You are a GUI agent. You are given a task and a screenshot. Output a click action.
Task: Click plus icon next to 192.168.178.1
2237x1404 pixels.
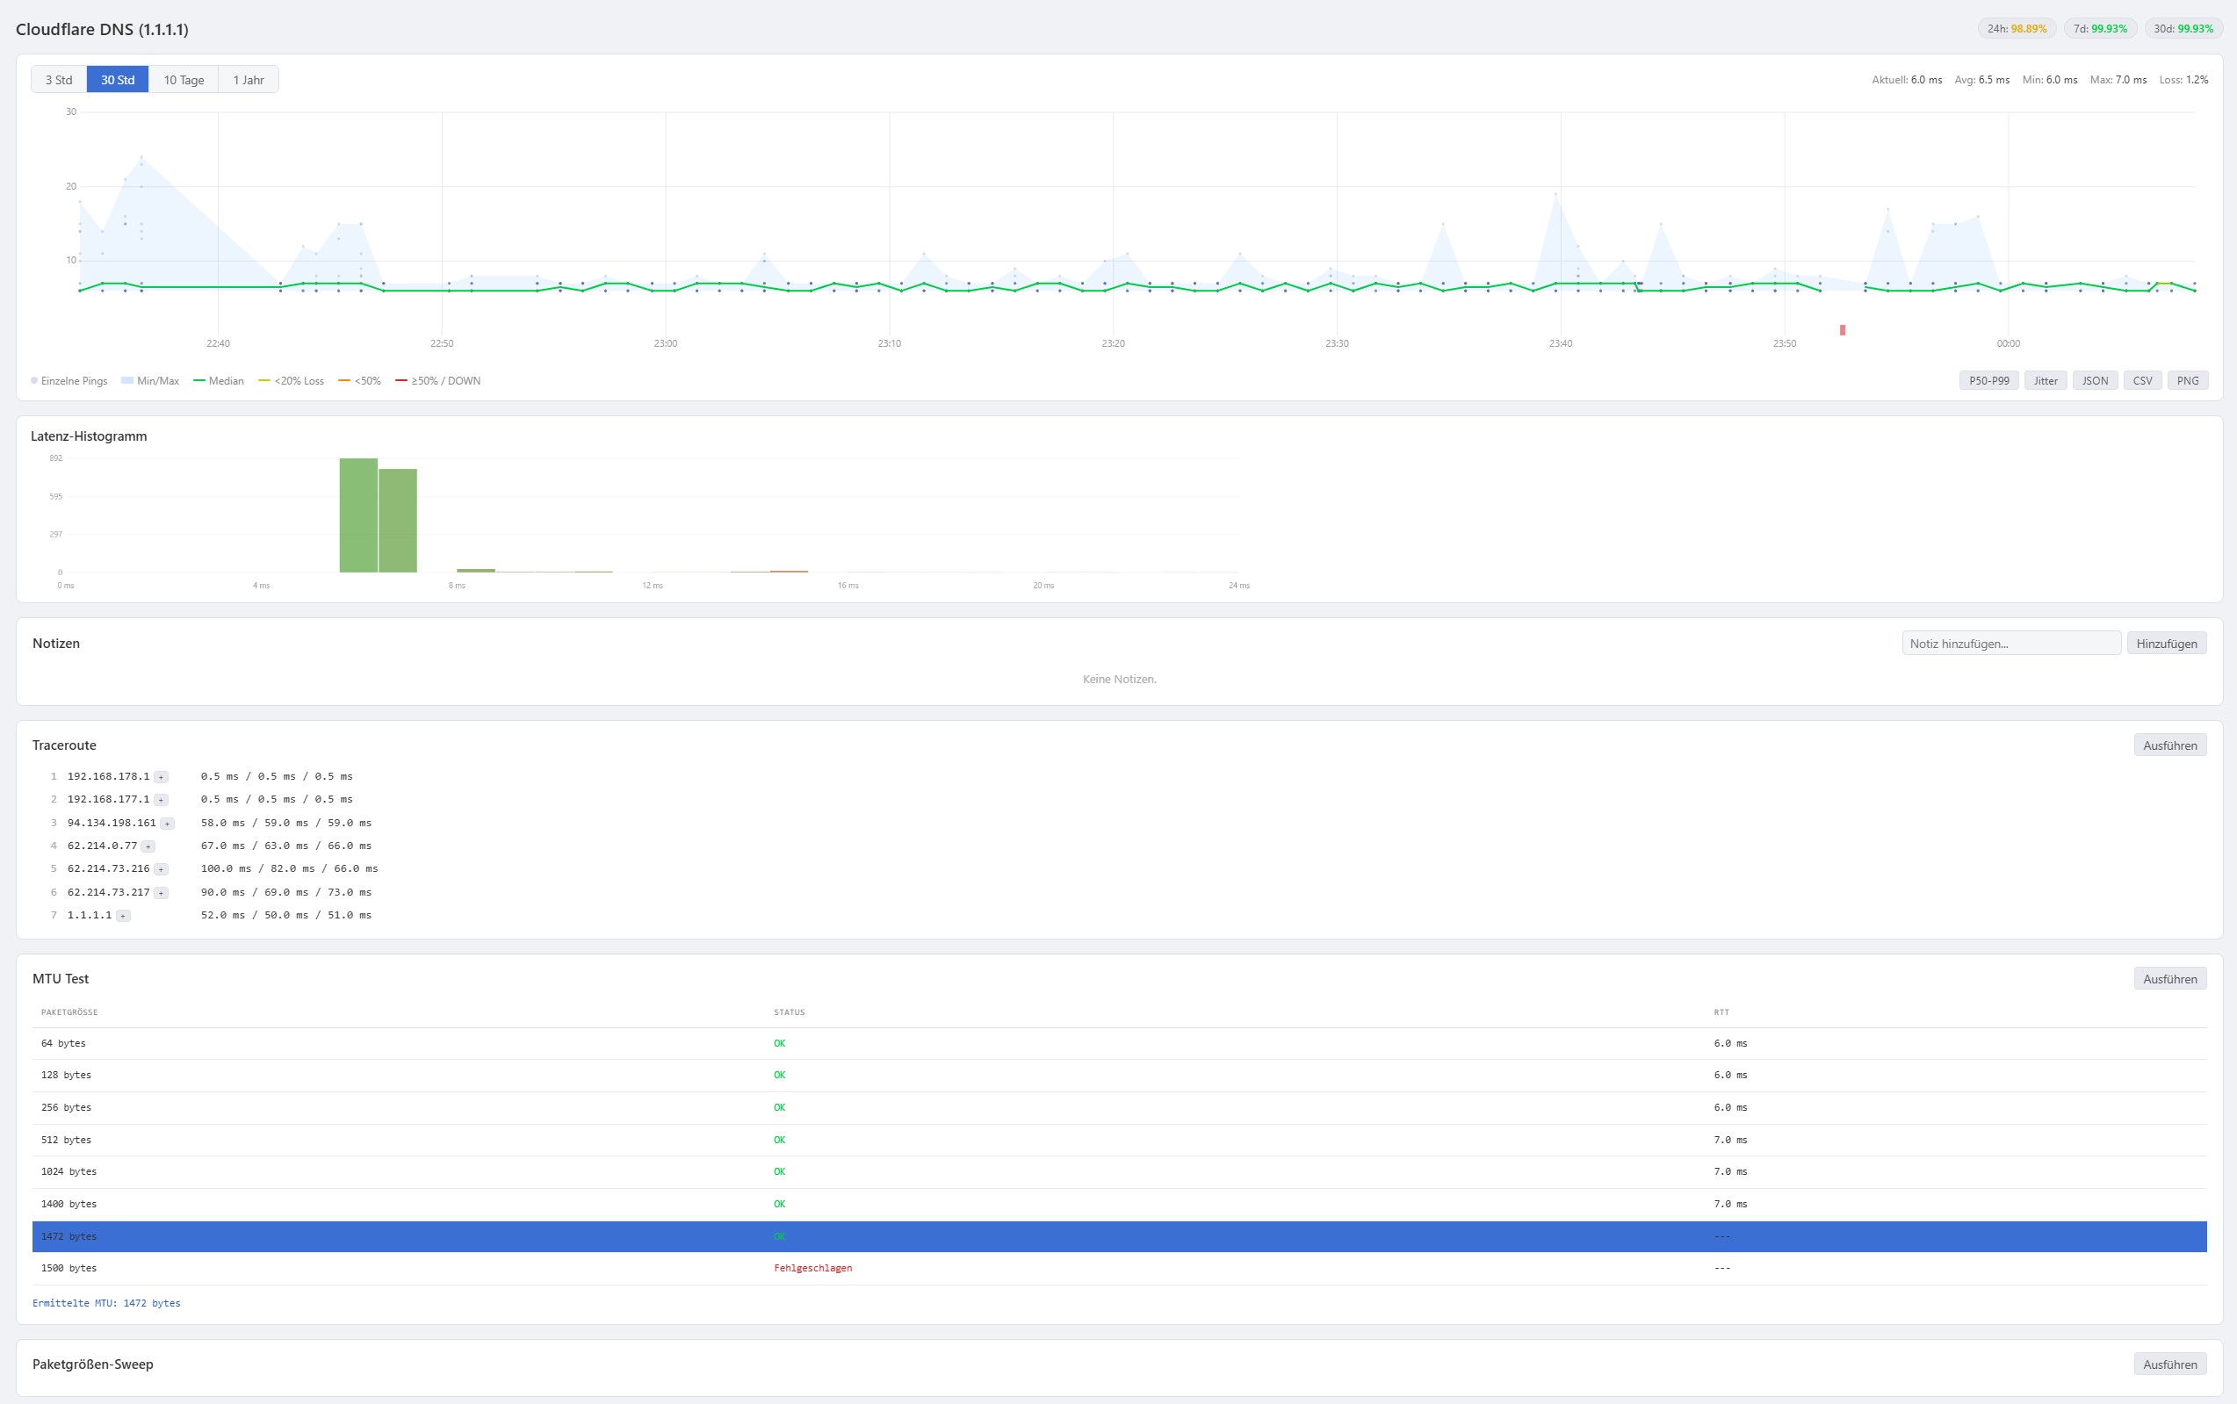point(161,777)
